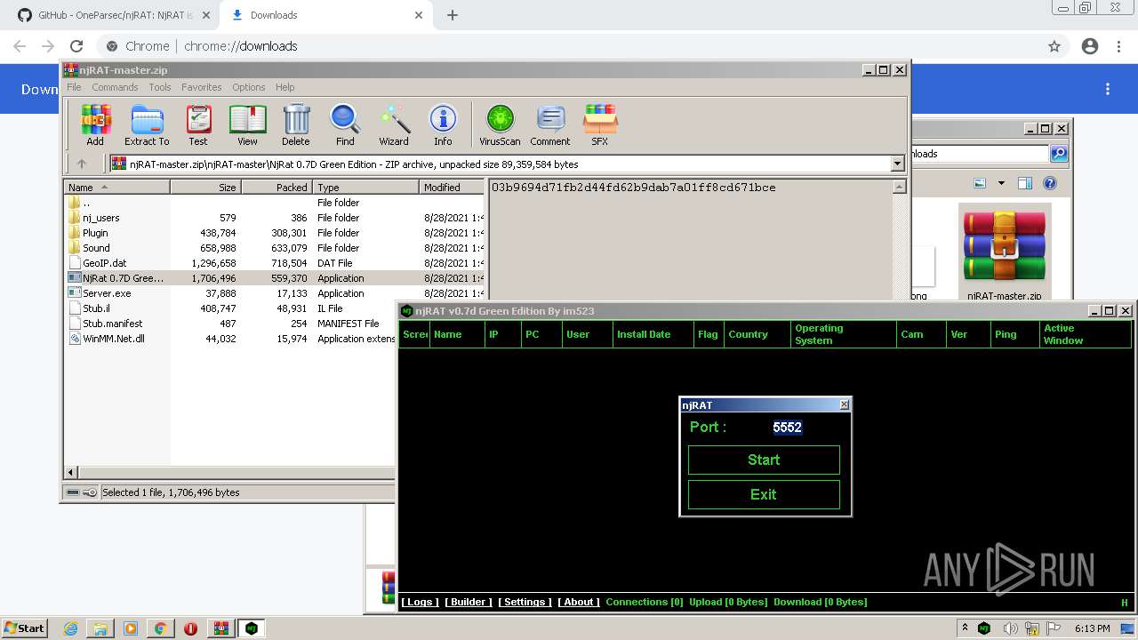Open the Commands menu

115,87
